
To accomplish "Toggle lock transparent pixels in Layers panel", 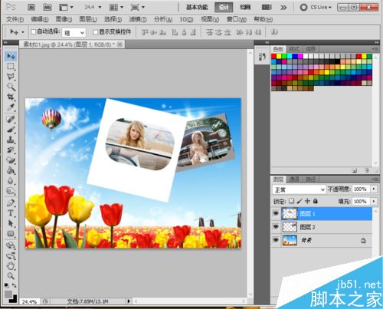I will tap(291, 201).
